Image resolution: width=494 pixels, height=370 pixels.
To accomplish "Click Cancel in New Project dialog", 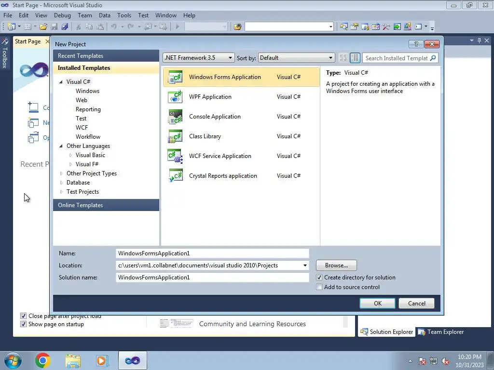I will (x=416, y=304).
